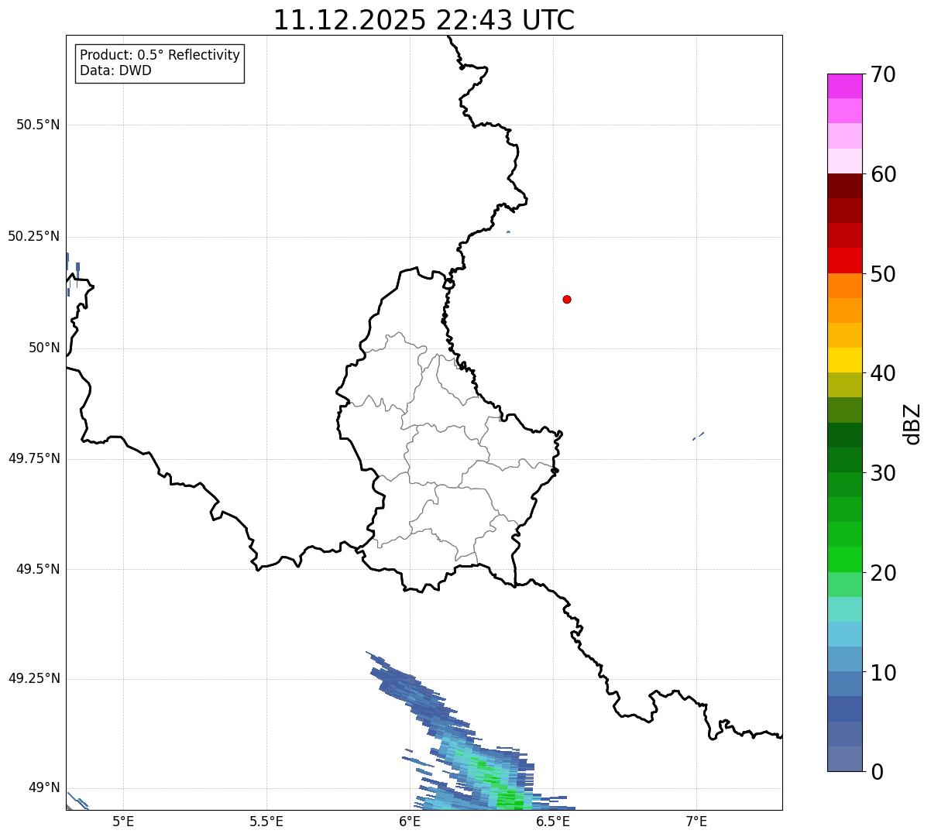931x837 pixels.
Task: Click the 49°N latitude label
Action: [44, 787]
